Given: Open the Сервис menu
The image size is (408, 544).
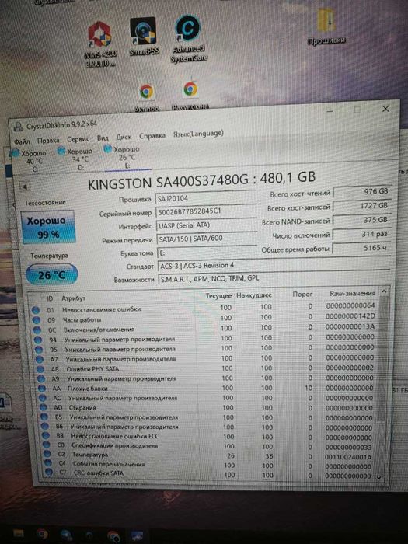Looking at the screenshot, I should point(78,139).
